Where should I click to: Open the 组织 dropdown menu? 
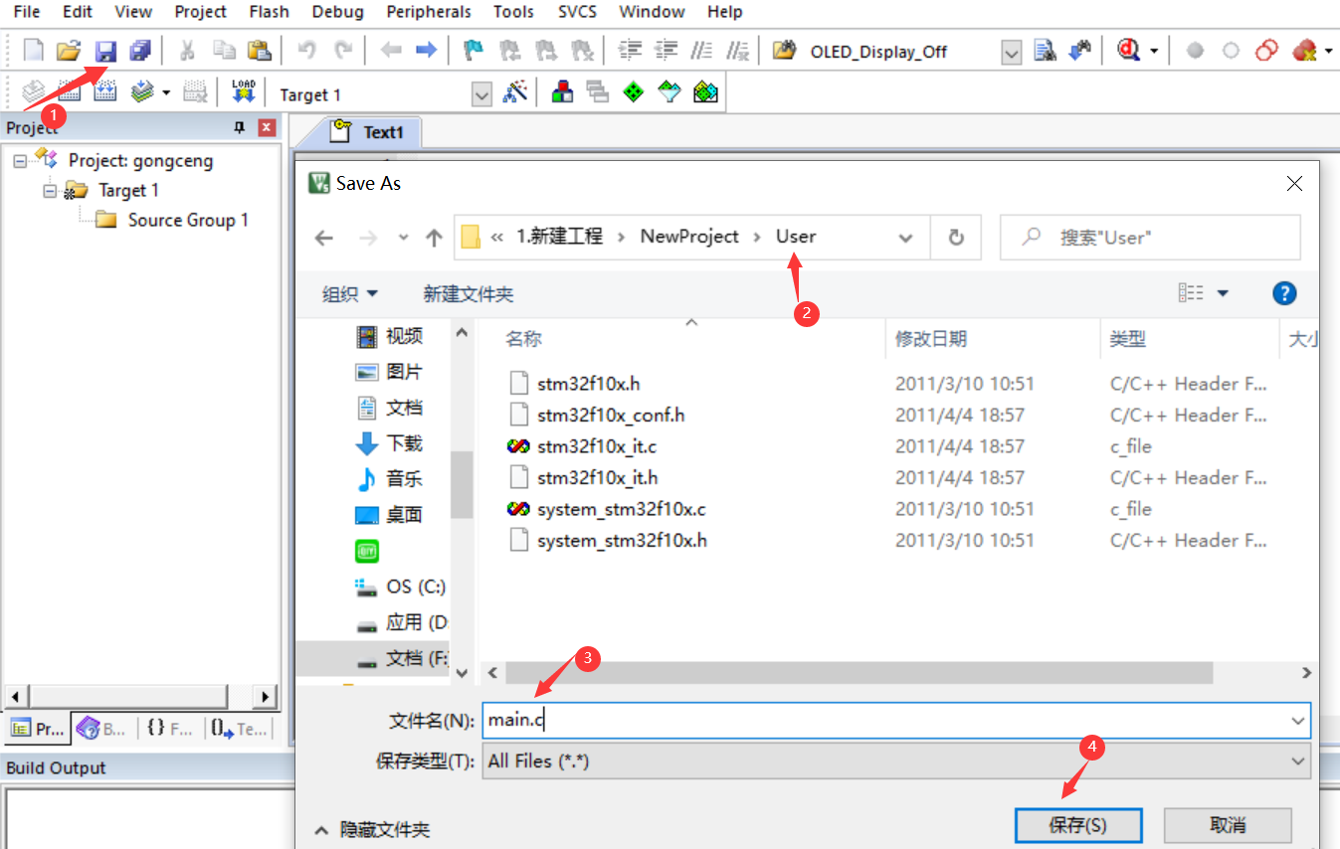pos(350,293)
